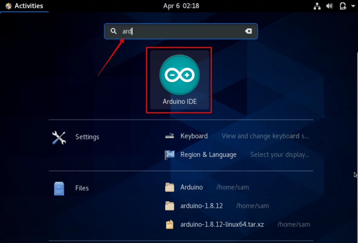Click the Activities button in top bar

point(24,6)
